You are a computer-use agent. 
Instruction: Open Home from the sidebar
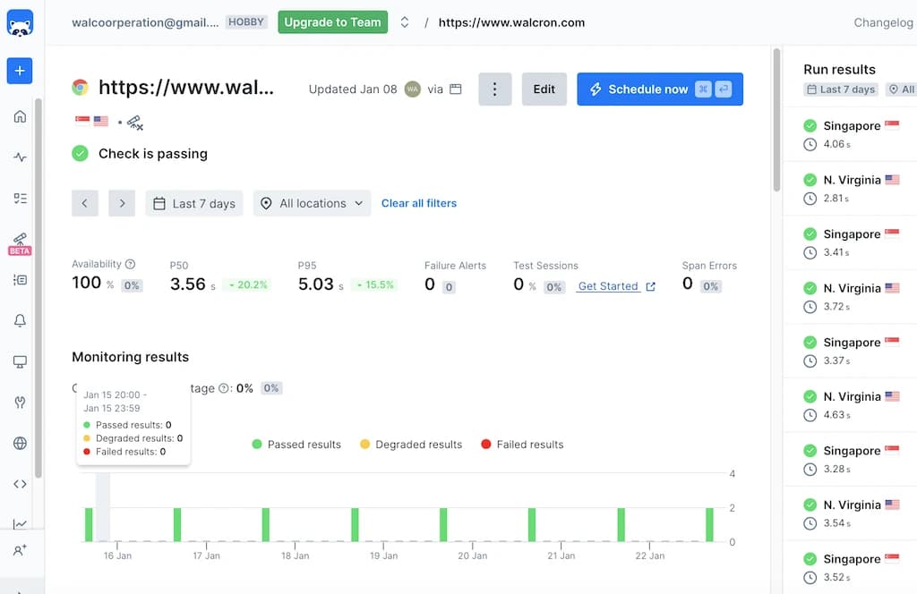point(20,116)
